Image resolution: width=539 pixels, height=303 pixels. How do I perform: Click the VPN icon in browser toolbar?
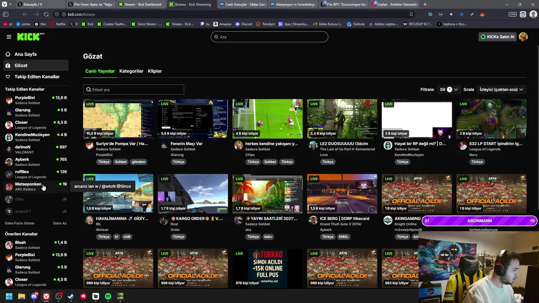tap(512, 14)
